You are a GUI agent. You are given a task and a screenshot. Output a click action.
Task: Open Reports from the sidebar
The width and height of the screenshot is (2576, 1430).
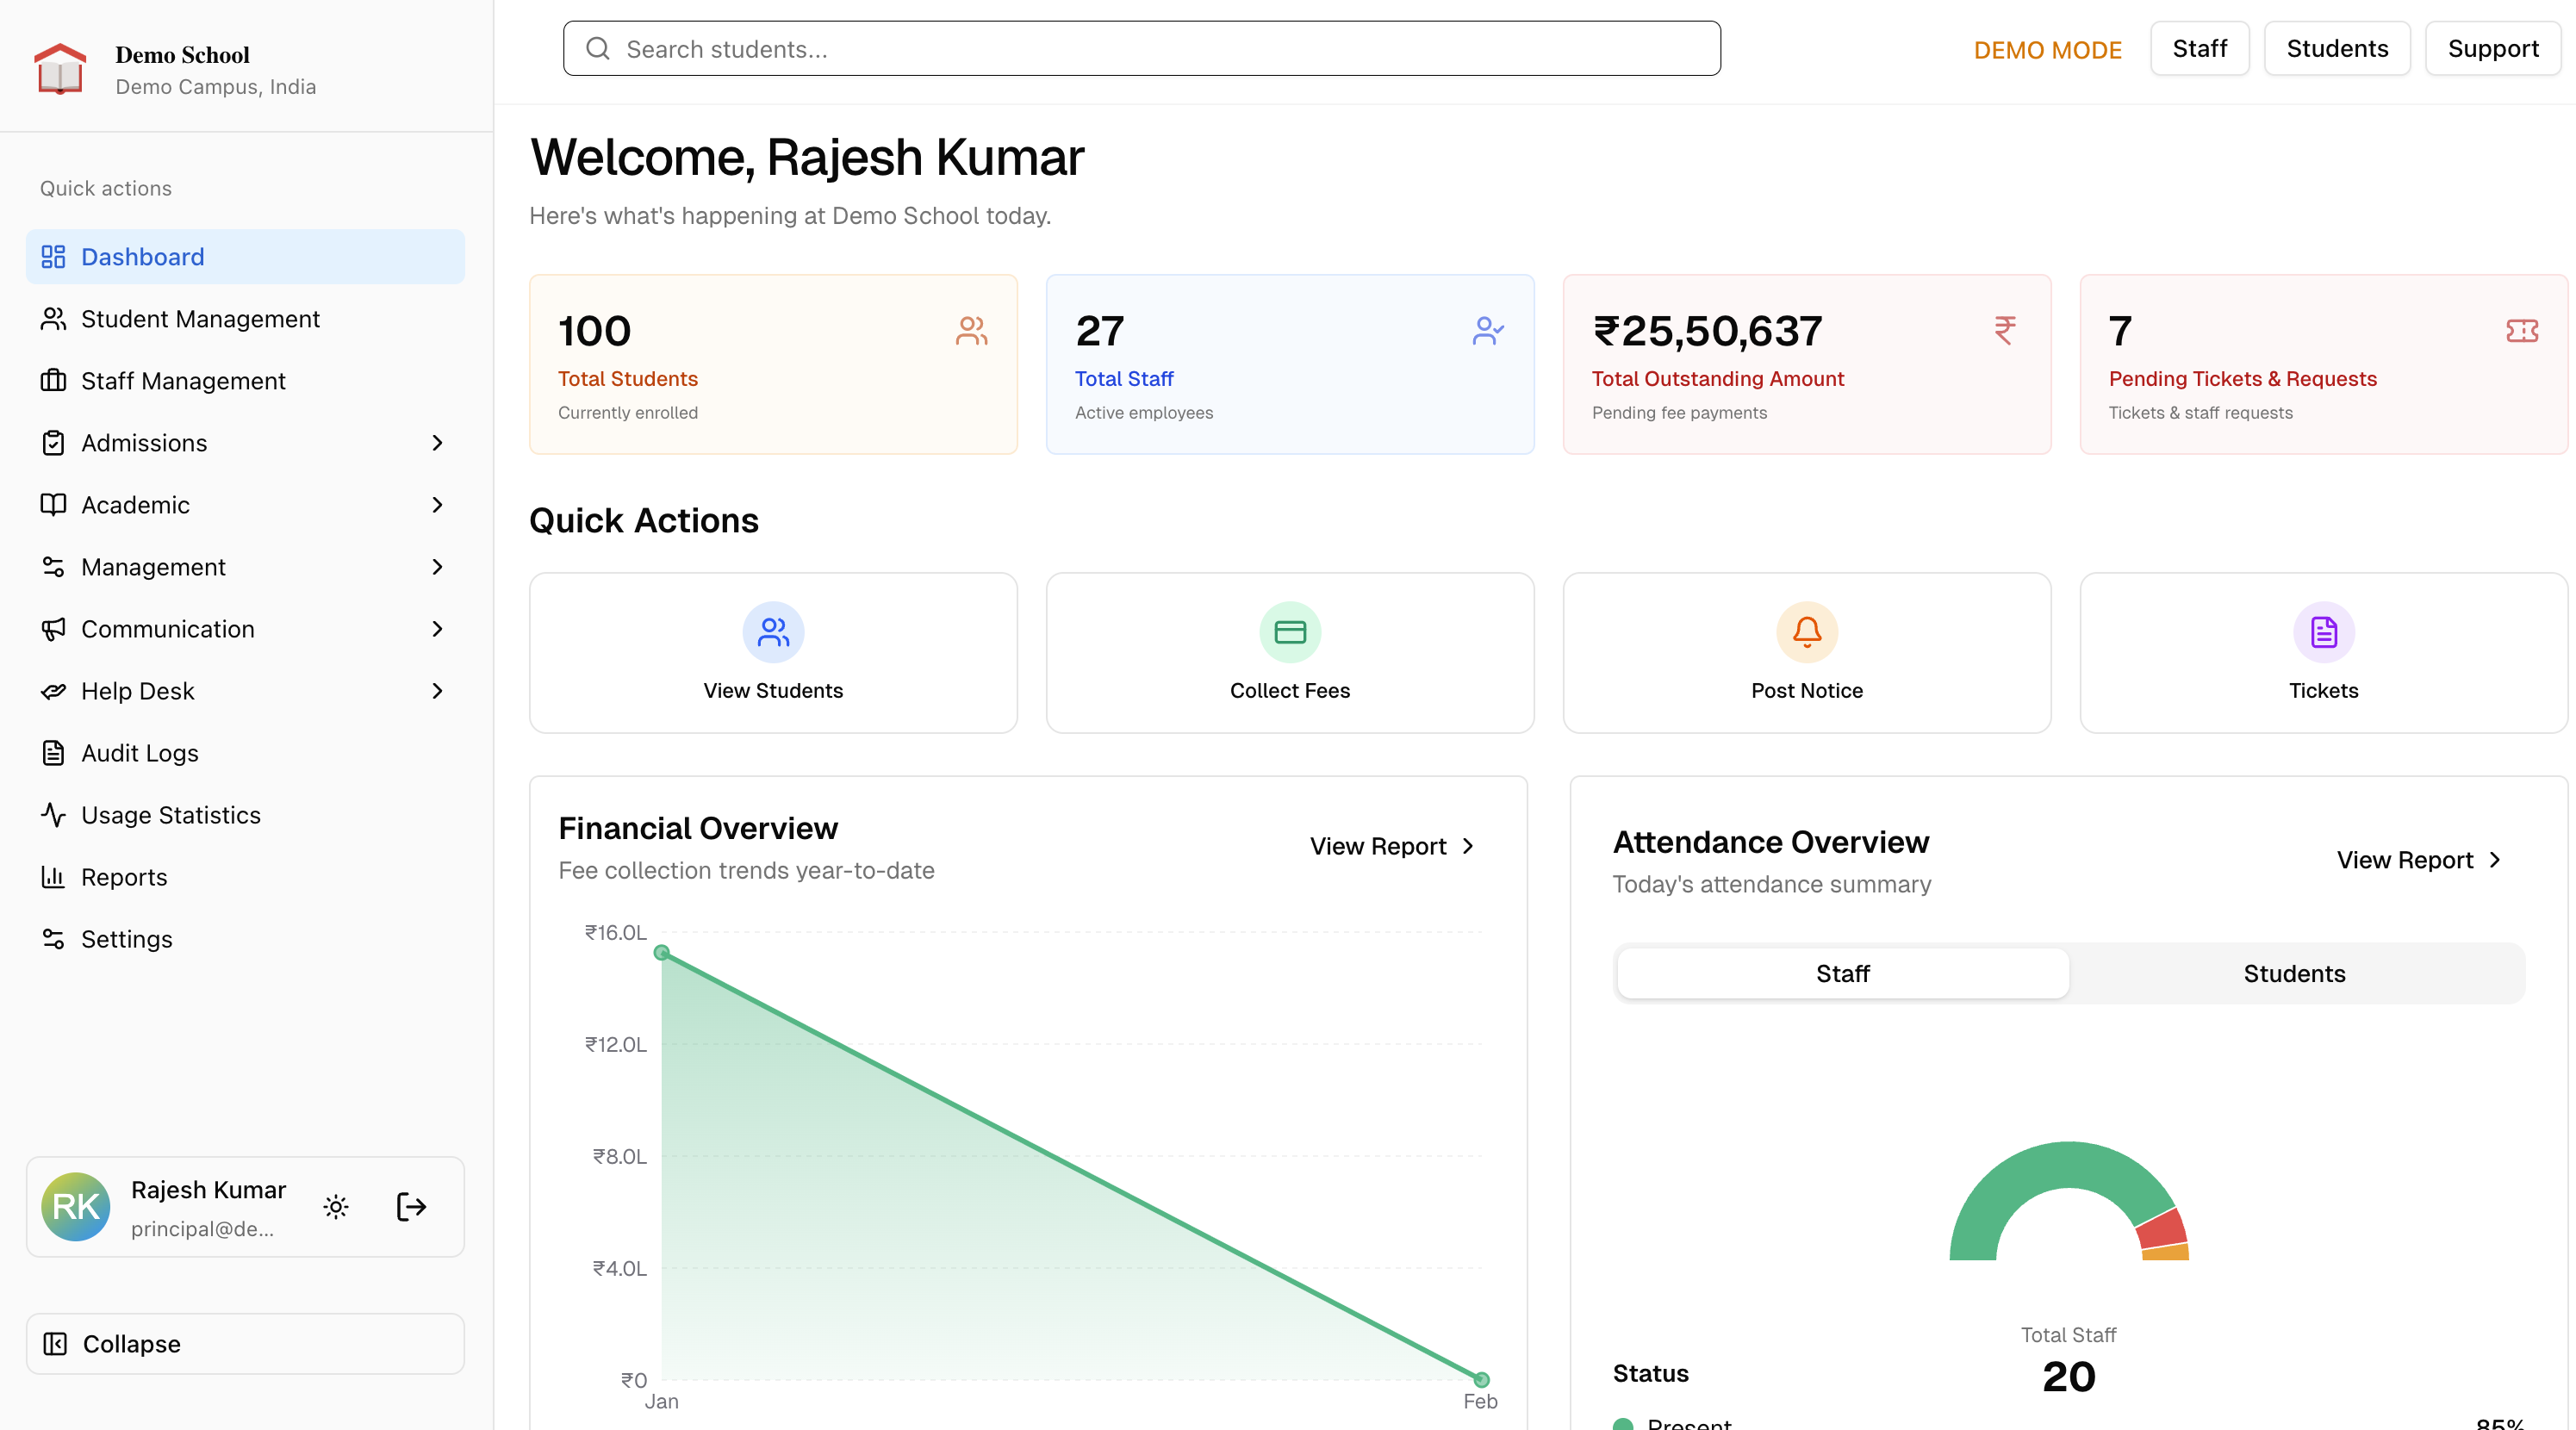124,877
